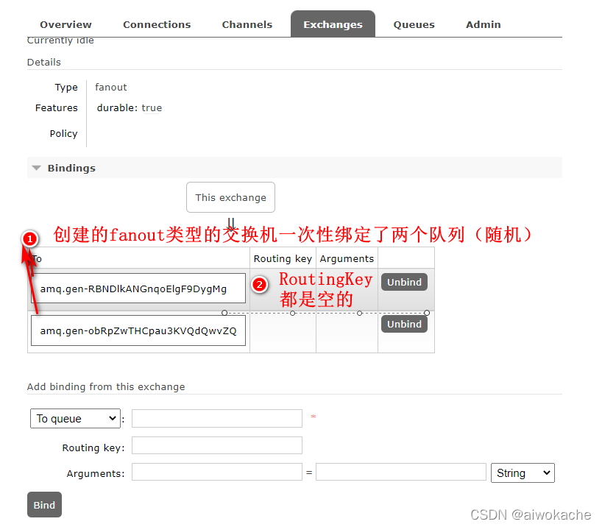This screenshot has height=527, width=602.
Task: Focus the destination queue name field
Action: pos(217,418)
